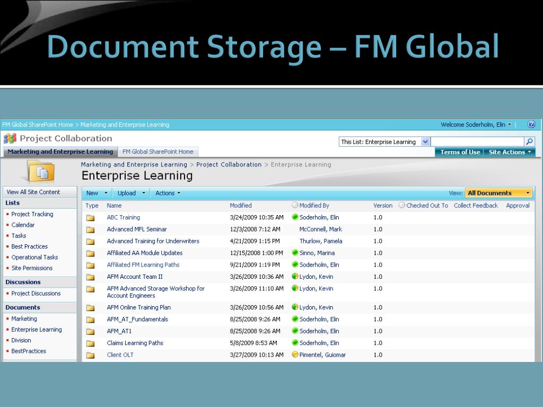The image size is (543, 407).
Task: Open AFM Account Team II folder icon
Action: [90, 277]
